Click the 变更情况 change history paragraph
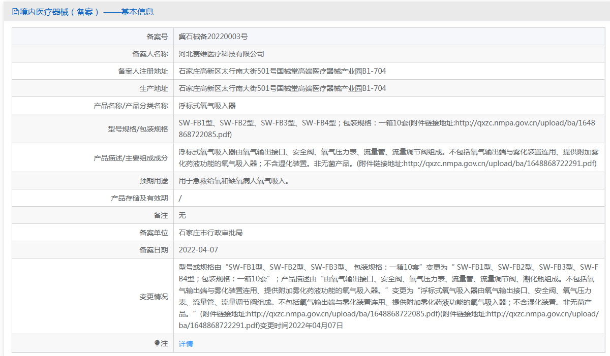610x356 pixels. point(389,296)
